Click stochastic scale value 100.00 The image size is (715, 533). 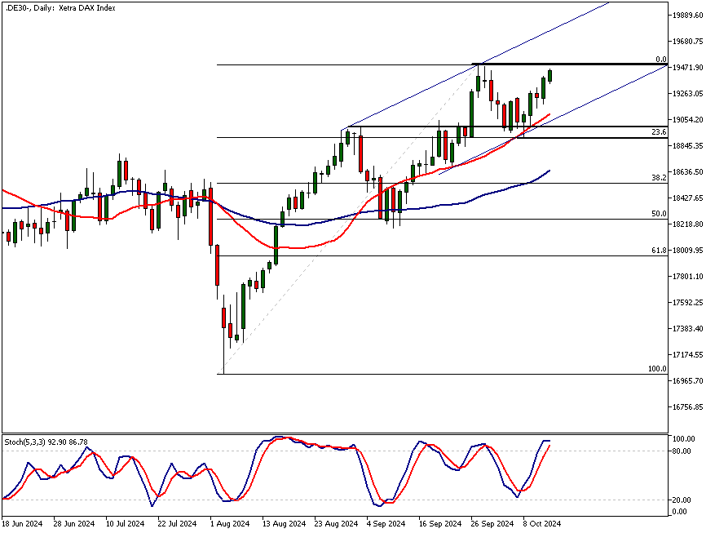tap(684, 438)
